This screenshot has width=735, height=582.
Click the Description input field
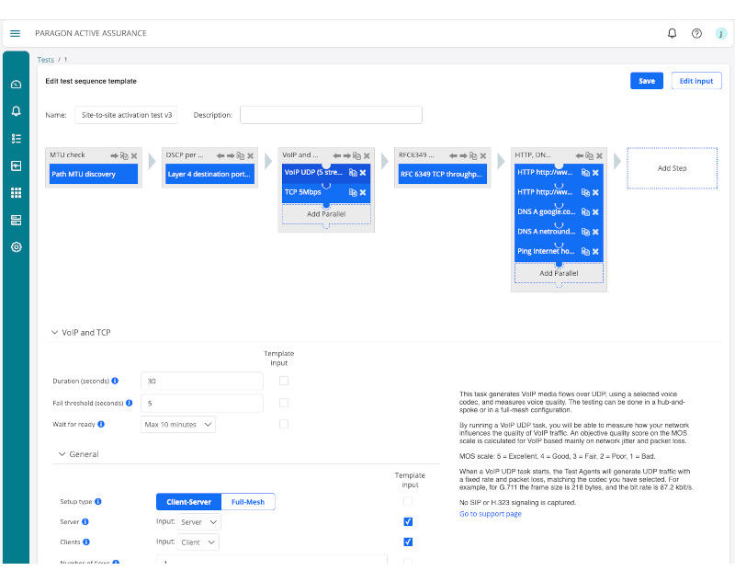[x=331, y=115]
